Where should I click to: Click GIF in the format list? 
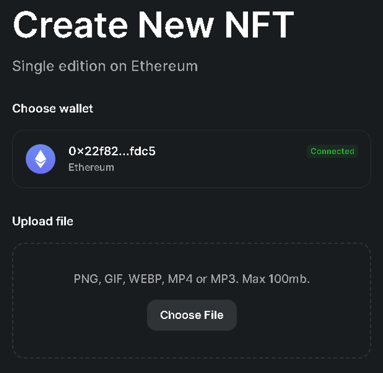114,279
